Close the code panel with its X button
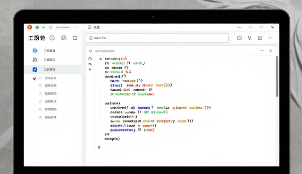Viewport: 302px width, 174px height. click(270, 51)
